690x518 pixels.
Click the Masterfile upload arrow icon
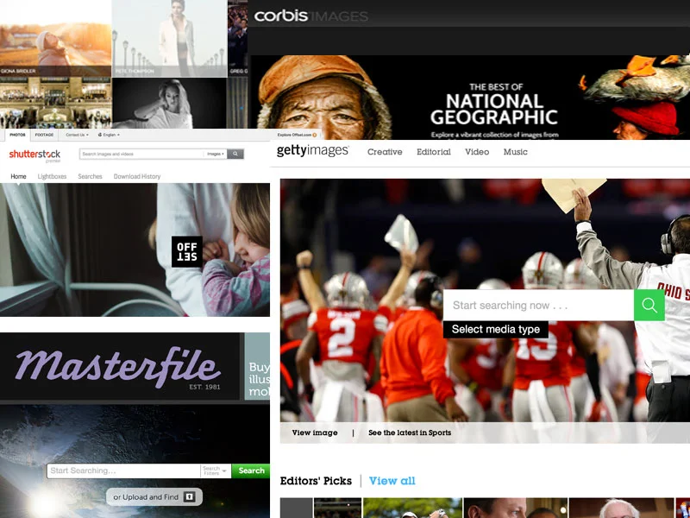189,497
